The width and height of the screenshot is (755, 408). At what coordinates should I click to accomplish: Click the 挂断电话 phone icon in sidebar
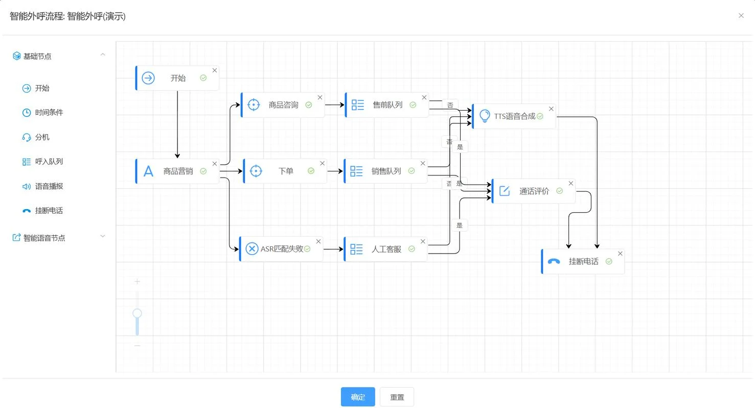pos(27,211)
